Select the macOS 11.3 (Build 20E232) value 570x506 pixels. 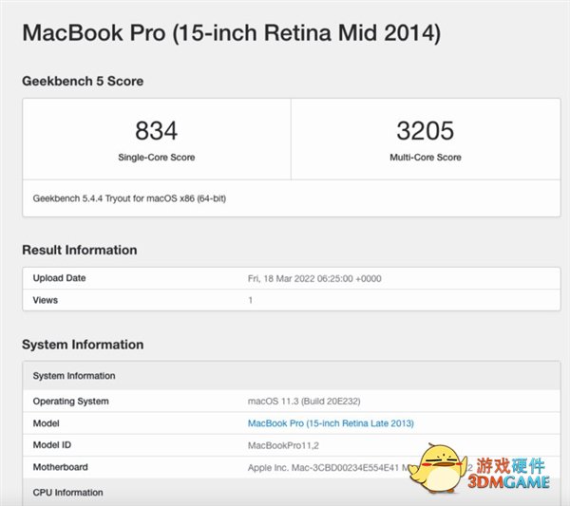click(x=304, y=401)
